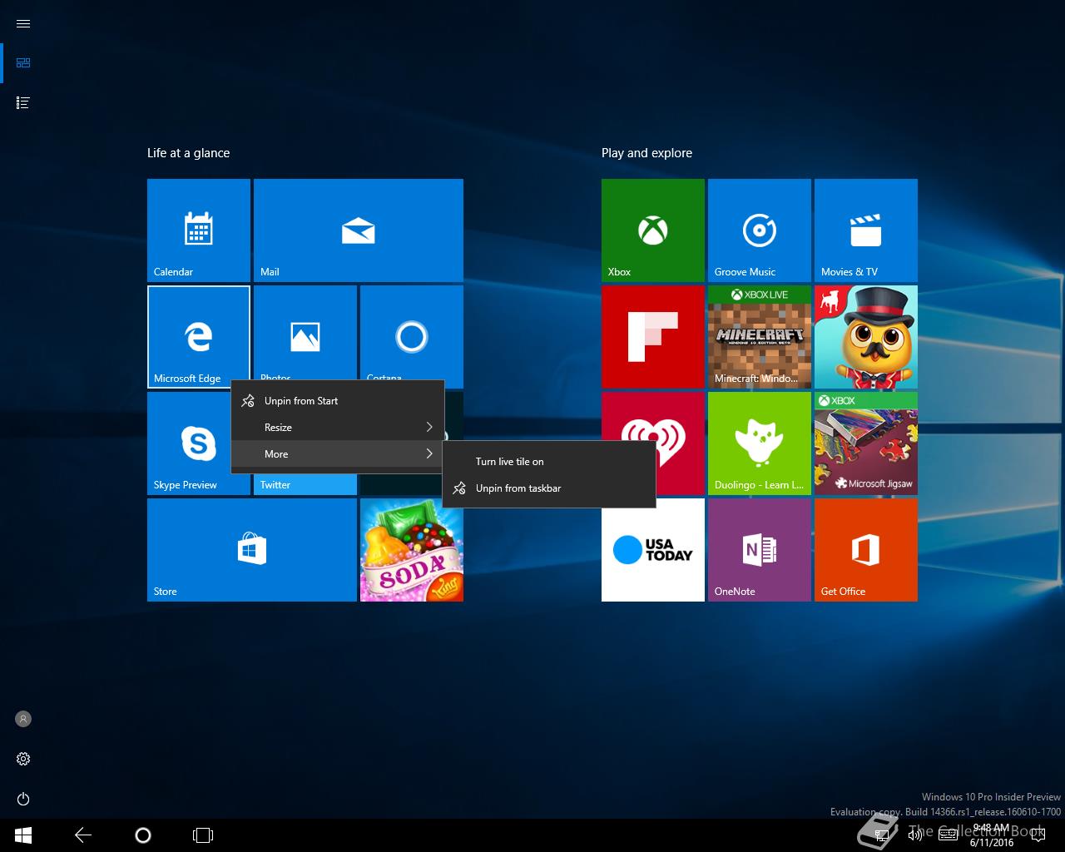Open Settings gear icon
This screenshot has width=1065, height=852.
(23, 759)
